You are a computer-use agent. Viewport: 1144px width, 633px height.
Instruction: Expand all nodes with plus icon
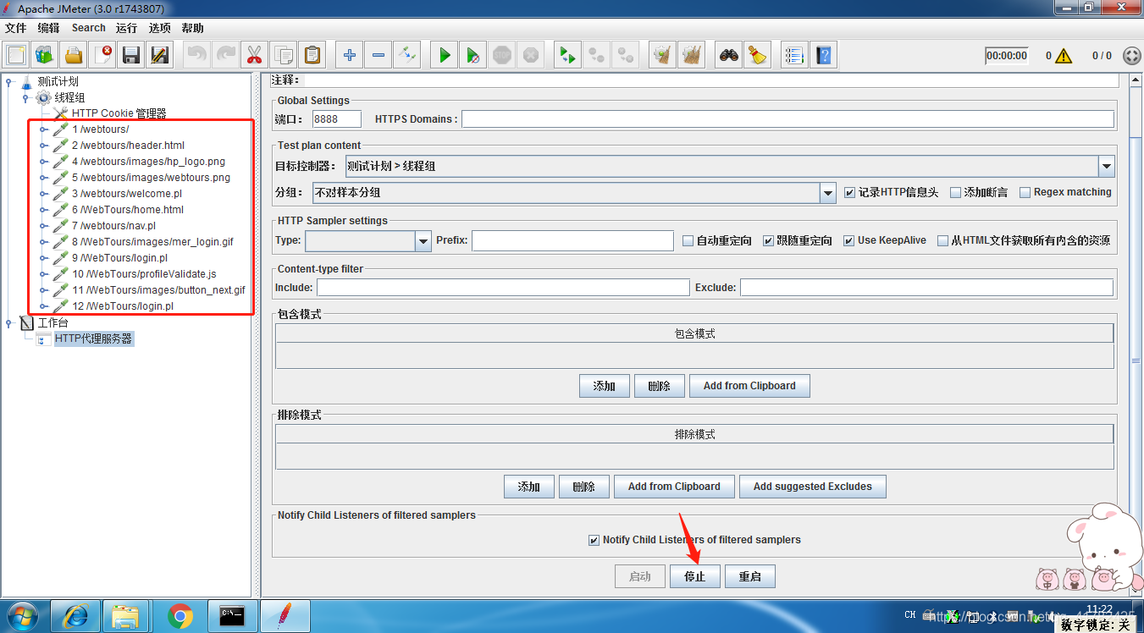349,55
